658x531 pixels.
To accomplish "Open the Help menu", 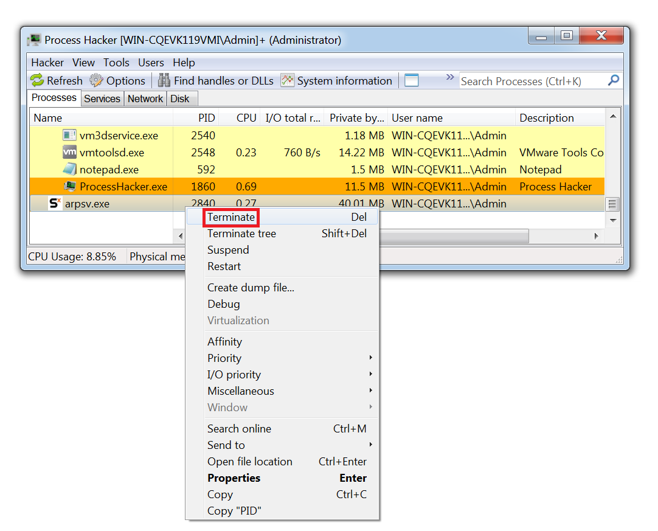I will coord(184,63).
